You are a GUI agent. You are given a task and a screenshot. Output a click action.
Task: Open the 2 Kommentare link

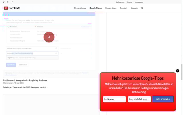8,83
